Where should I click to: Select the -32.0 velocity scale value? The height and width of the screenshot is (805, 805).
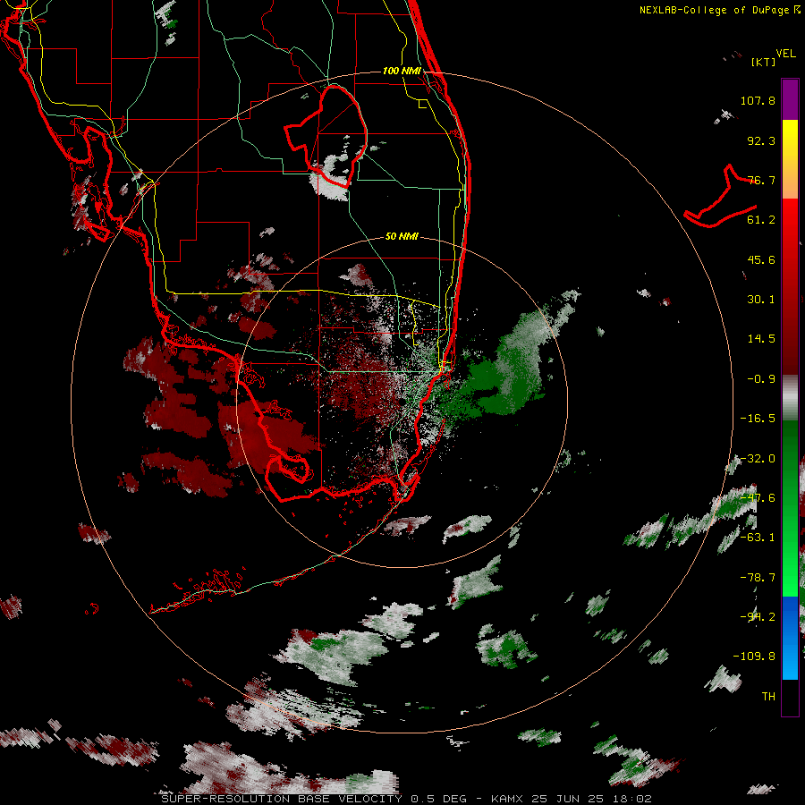click(758, 459)
